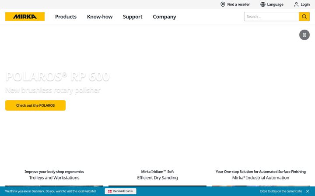The height and width of the screenshot is (196, 315).
Task: Click the POLAROS RP 600 heading
Action: [57, 77]
